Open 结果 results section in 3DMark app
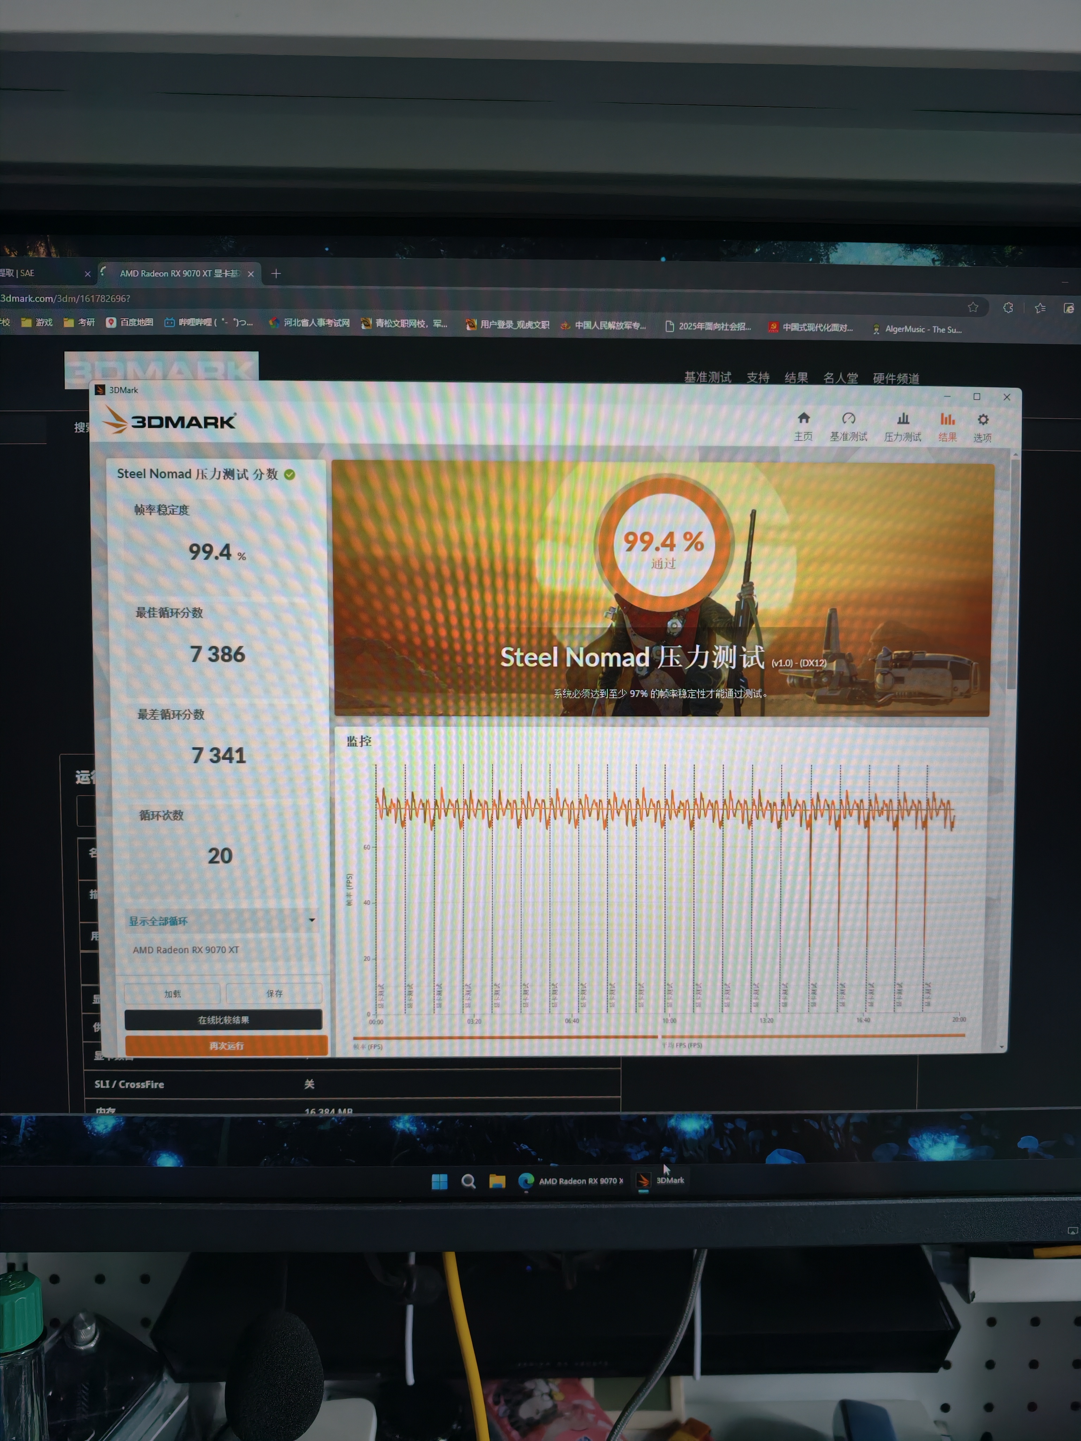Screen dimensions: 1081x1441 947,427
